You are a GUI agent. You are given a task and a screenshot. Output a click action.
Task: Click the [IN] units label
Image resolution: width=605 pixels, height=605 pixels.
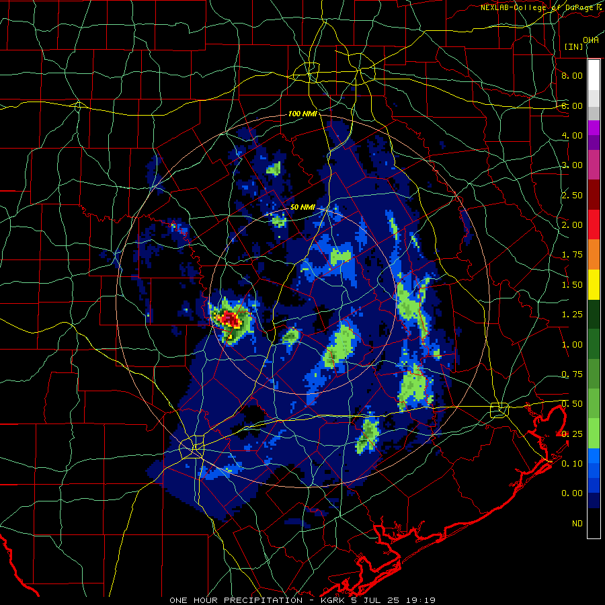[x=573, y=46]
